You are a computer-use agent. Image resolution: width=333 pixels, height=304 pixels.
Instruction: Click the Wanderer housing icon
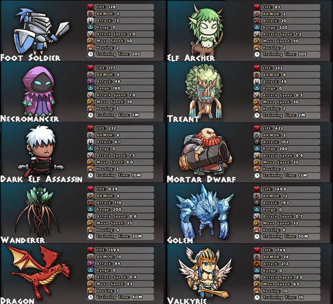(90, 230)
